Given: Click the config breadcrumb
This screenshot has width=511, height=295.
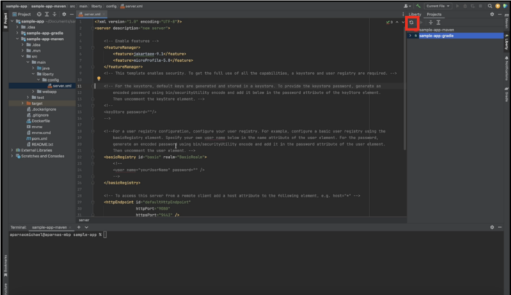Looking at the screenshot, I should point(111,6).
